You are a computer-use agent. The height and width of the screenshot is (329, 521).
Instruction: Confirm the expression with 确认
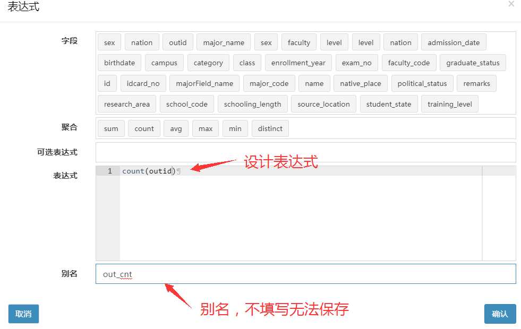(500, 314)
